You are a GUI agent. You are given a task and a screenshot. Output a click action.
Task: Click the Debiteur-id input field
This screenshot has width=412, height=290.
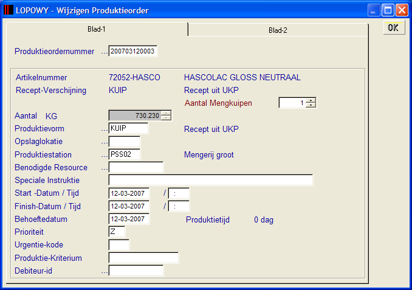pyautogui.click(x=136, y=271)
